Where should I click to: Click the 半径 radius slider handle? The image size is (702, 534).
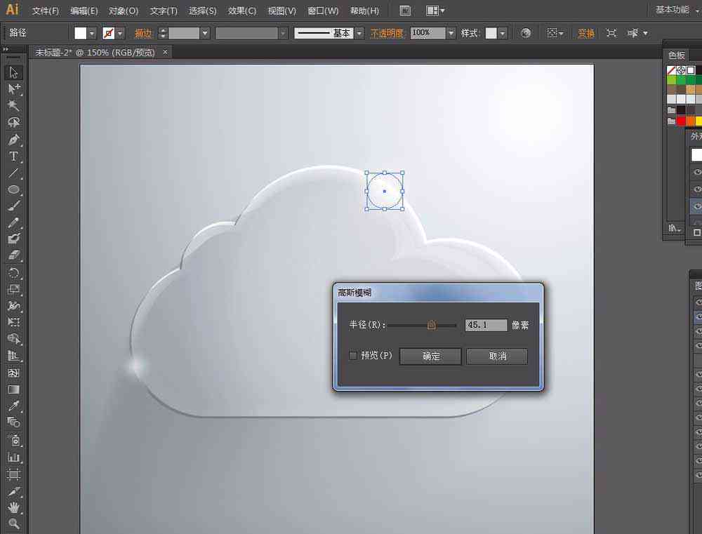click(x=431, y=325)
